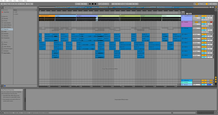The image size is (218, 115).
Task: Toggle the Follow button in transport bar
Action: click(x=76, y=4)
